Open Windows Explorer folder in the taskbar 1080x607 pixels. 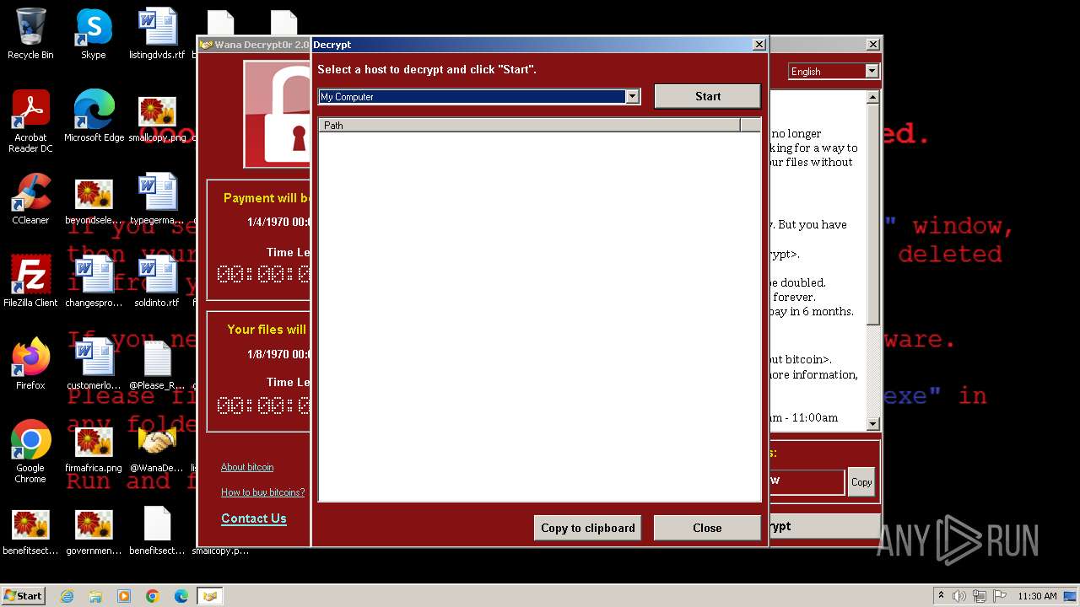coord(95,596)
